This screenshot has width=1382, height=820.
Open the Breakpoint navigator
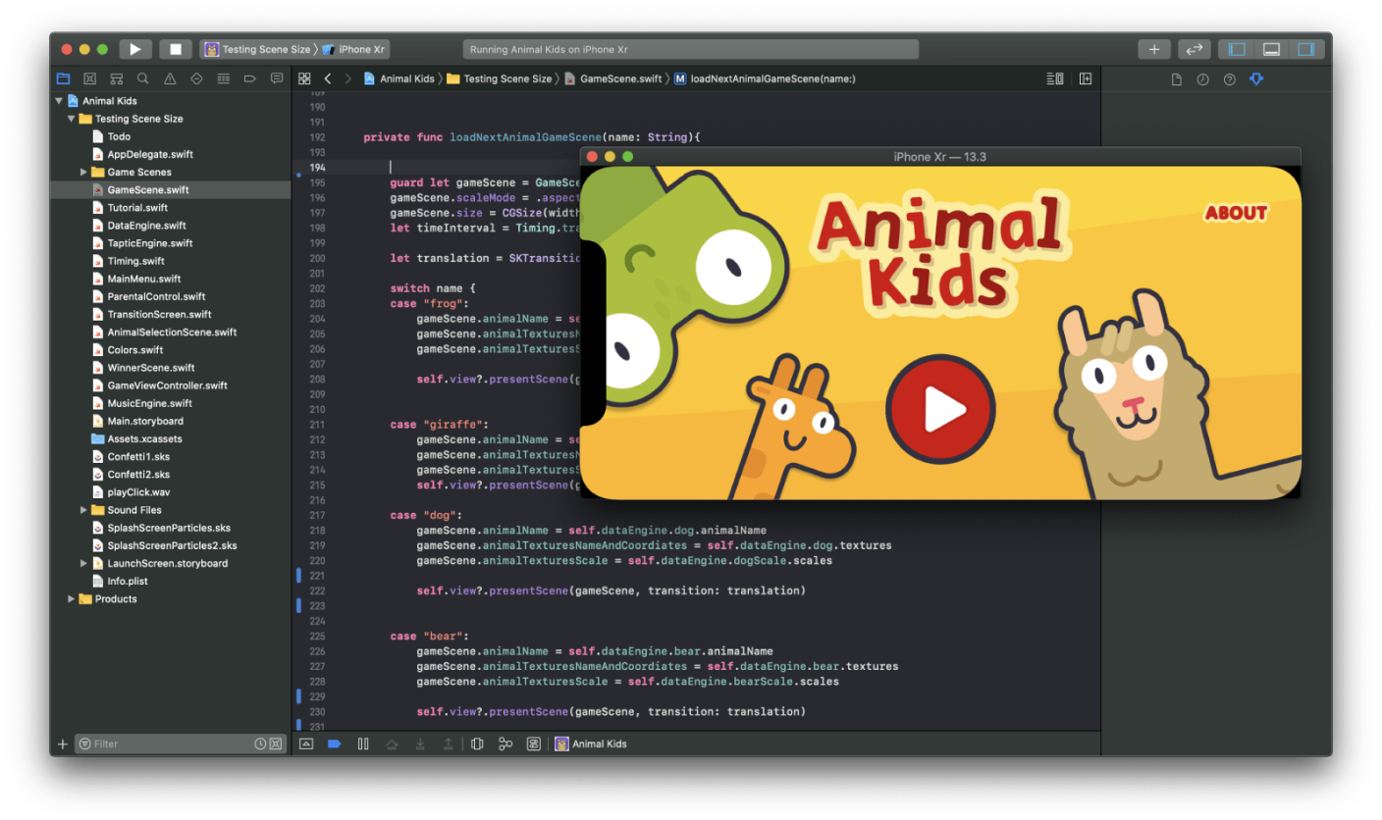tap(250, 78)
